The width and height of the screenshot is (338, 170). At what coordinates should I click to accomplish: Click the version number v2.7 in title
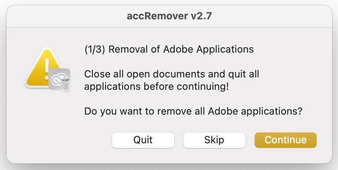(x=200, y=16)
